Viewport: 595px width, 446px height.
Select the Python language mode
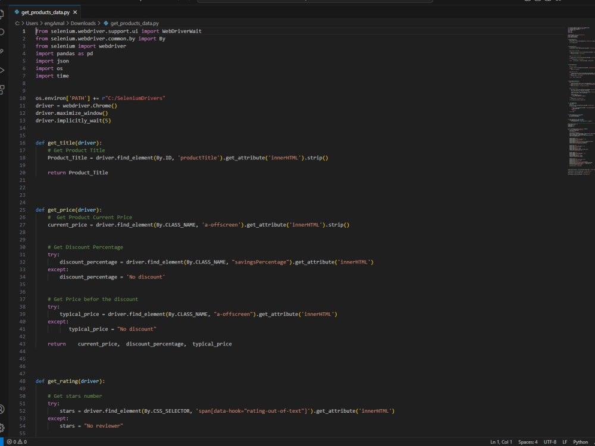tap(580, 442)
